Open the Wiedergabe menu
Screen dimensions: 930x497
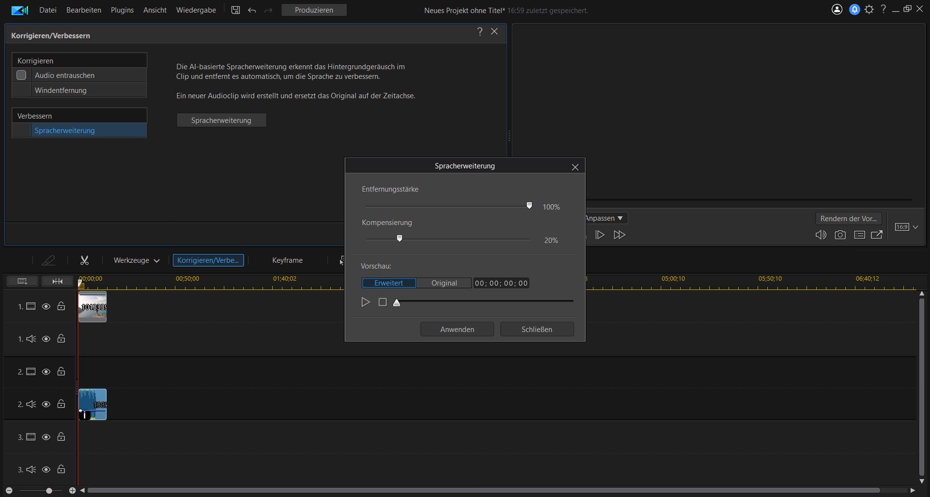[x=196, y=10]
